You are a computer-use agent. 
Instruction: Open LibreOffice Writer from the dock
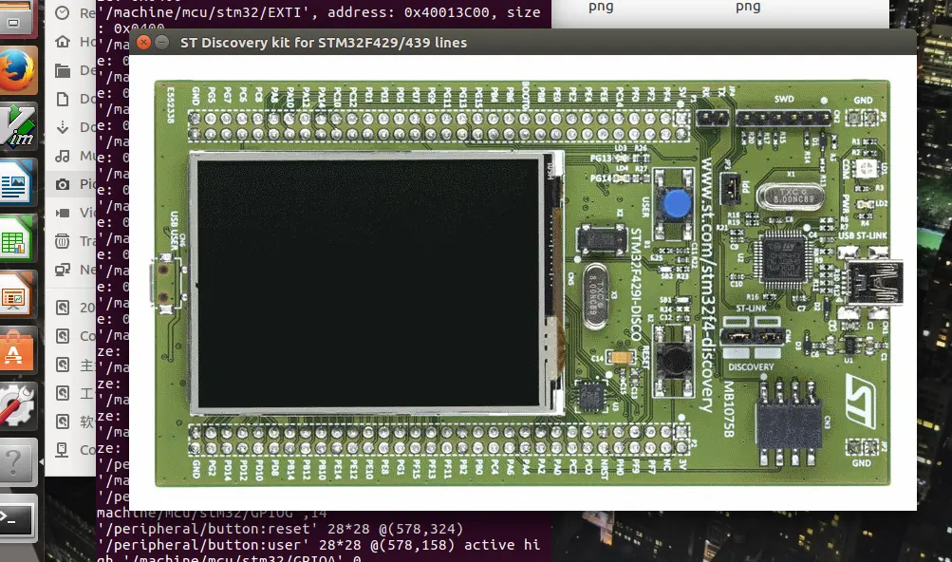(x=16, y=182)
